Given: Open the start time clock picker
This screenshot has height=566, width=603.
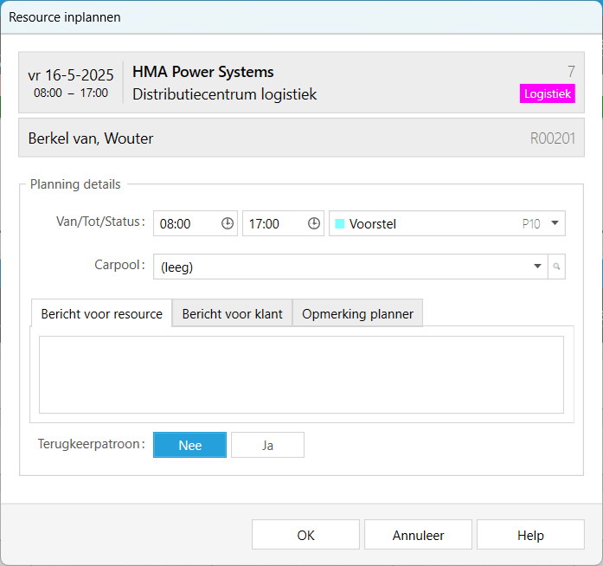Looking at the screenshot, I should (x=228, y=223).
